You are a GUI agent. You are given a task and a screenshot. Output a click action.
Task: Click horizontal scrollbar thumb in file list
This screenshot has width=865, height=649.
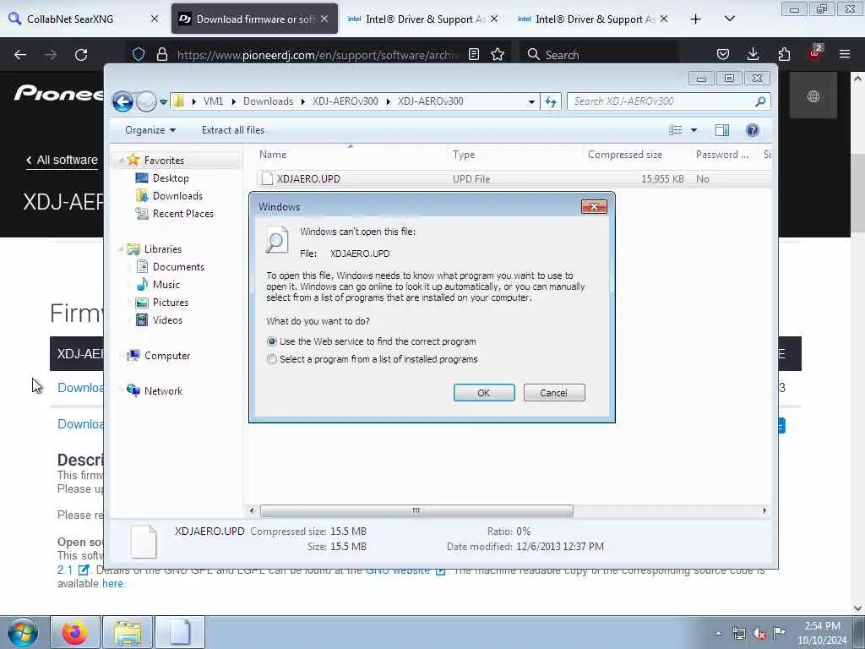(x=416, y=511)
